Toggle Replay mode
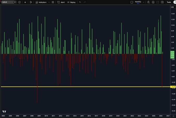Image resolution: width=176 pixels, height=118 pixels. 71,2
